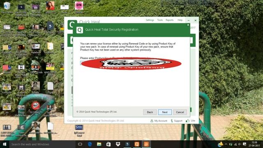Image resolution: width=263 pixels, height=148 pixels.
Task: Select the funnyvip desktop icon
Action: (x=7, y=88)
